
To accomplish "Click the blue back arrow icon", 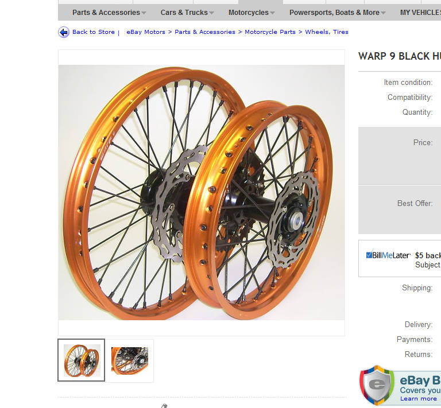I will (x=64, y=32).
